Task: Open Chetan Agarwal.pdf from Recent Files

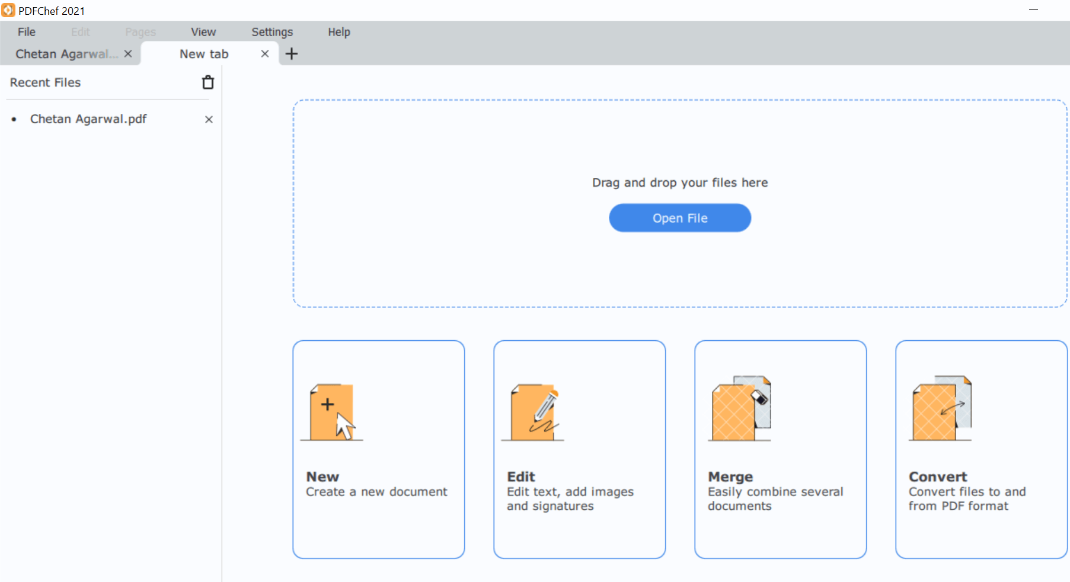Action: click(x=88, y=119)
